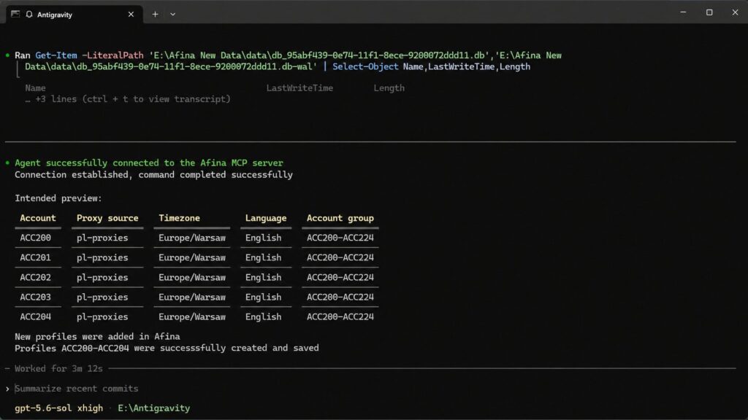This screenshot has height=420, width=748.
Task: Click the terminal icon in the tab
Action: (x=15, y=14)
